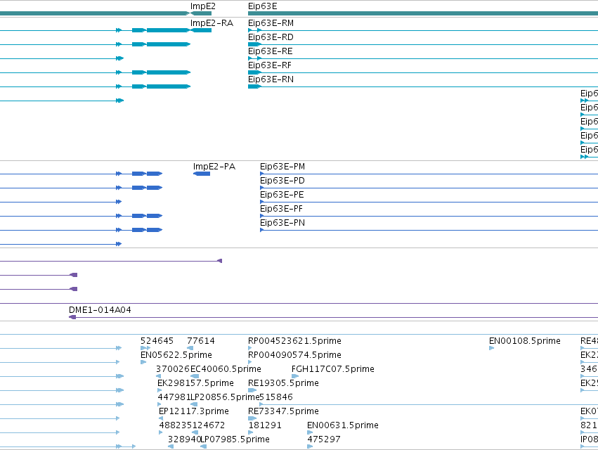Select the ImpE2-PA blue coding-region glyph

202,174
